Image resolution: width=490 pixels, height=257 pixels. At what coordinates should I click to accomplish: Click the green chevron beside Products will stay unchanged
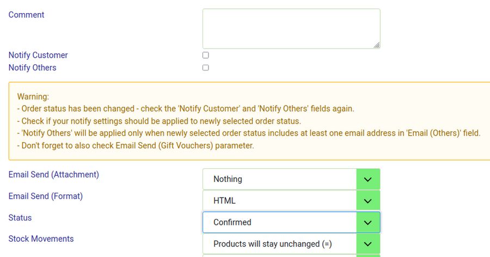click(x=368, y=244)
